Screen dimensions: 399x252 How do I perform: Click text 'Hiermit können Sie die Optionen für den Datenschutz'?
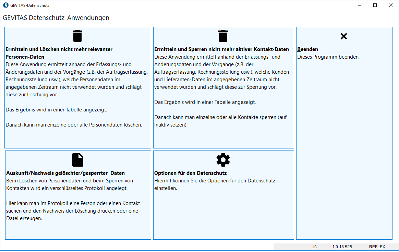[x=215, y=181]
